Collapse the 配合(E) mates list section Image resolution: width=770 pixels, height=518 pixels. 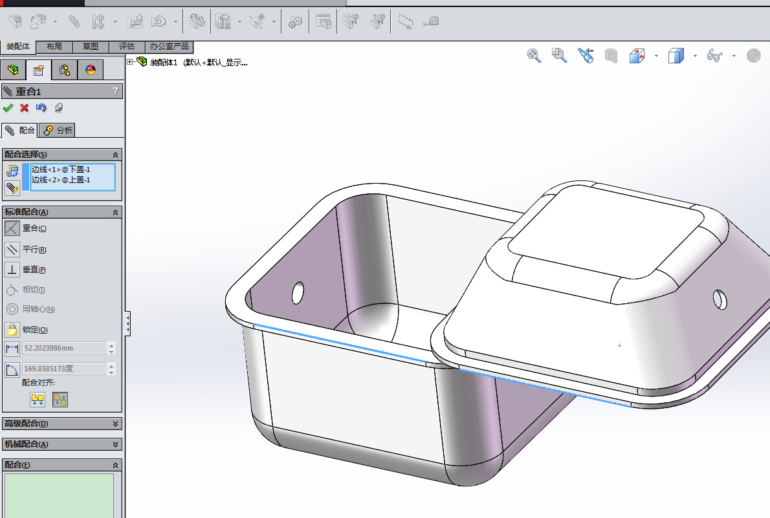(x=115, y=465)
